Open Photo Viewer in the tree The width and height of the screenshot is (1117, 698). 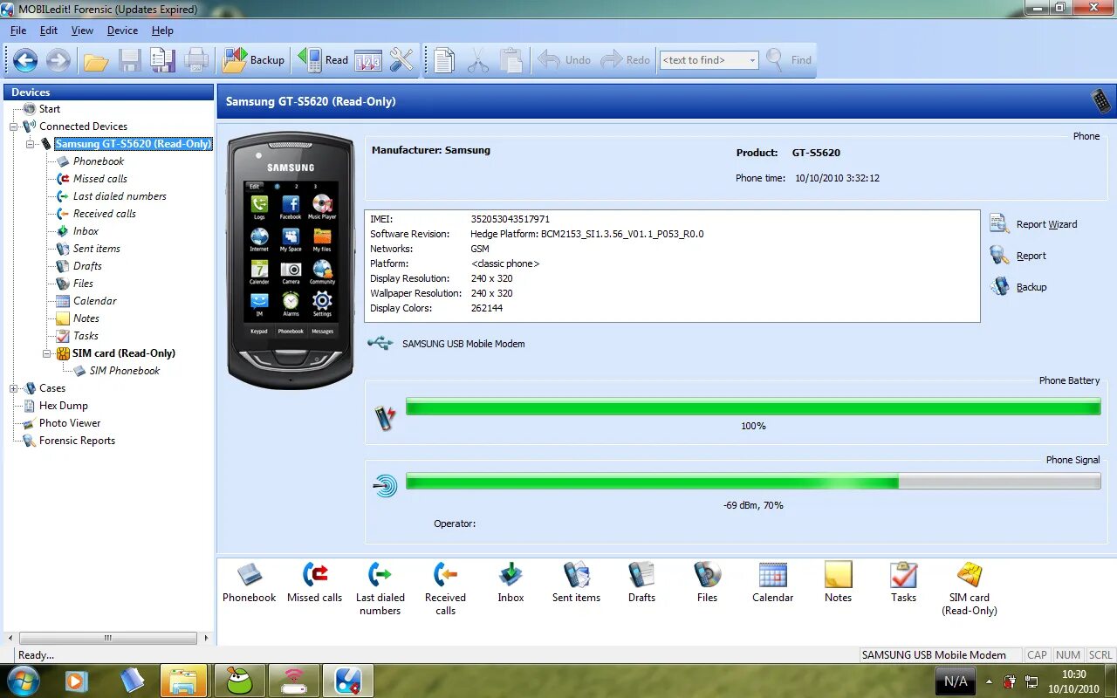coord(70,423)
